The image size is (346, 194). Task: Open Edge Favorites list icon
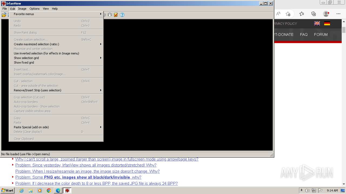[x=302, y=14]
